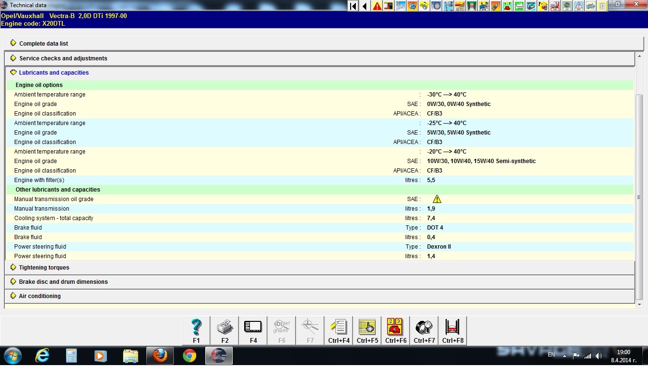Click the manual transmission oil grade warning icon
This screenshot has width=648, height=367.
click(437, 199)
